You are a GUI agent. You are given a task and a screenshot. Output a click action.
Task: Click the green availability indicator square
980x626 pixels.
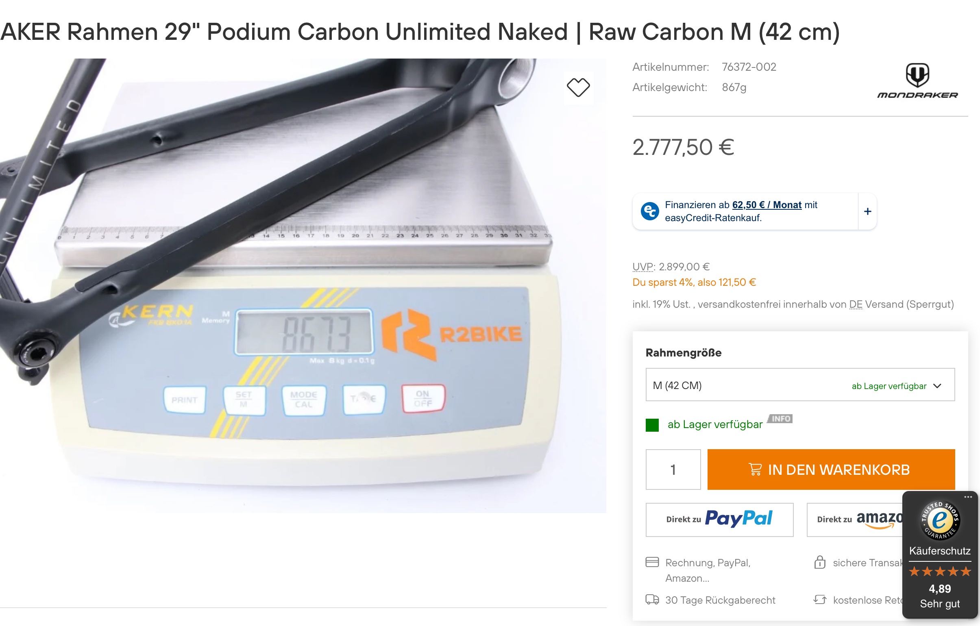coord(652,425)
